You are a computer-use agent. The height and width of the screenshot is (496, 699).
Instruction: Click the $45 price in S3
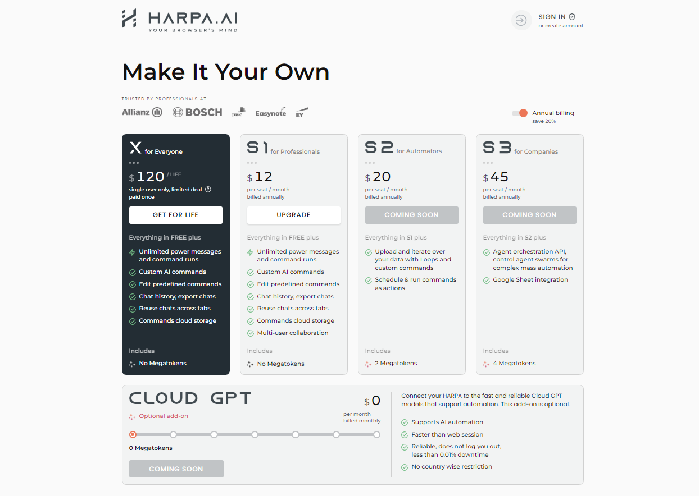coord(496,177)
